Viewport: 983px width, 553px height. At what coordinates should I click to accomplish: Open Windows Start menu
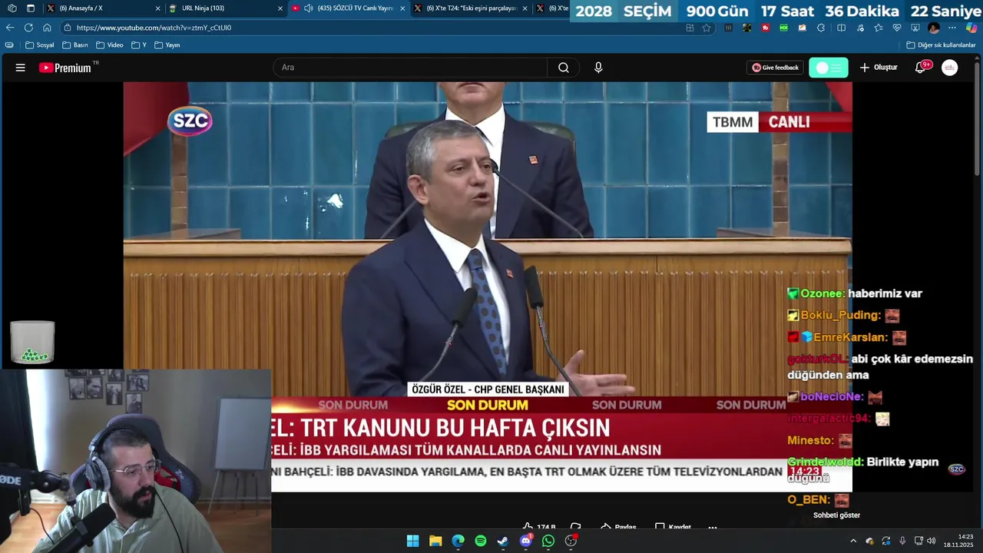click(x=413, y=541)
